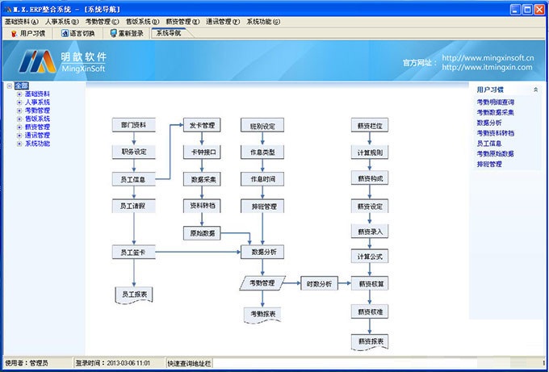Open the www.mingxinsoft.cn website link
This screenshot has height=372, width=549.
coord(488,58)
